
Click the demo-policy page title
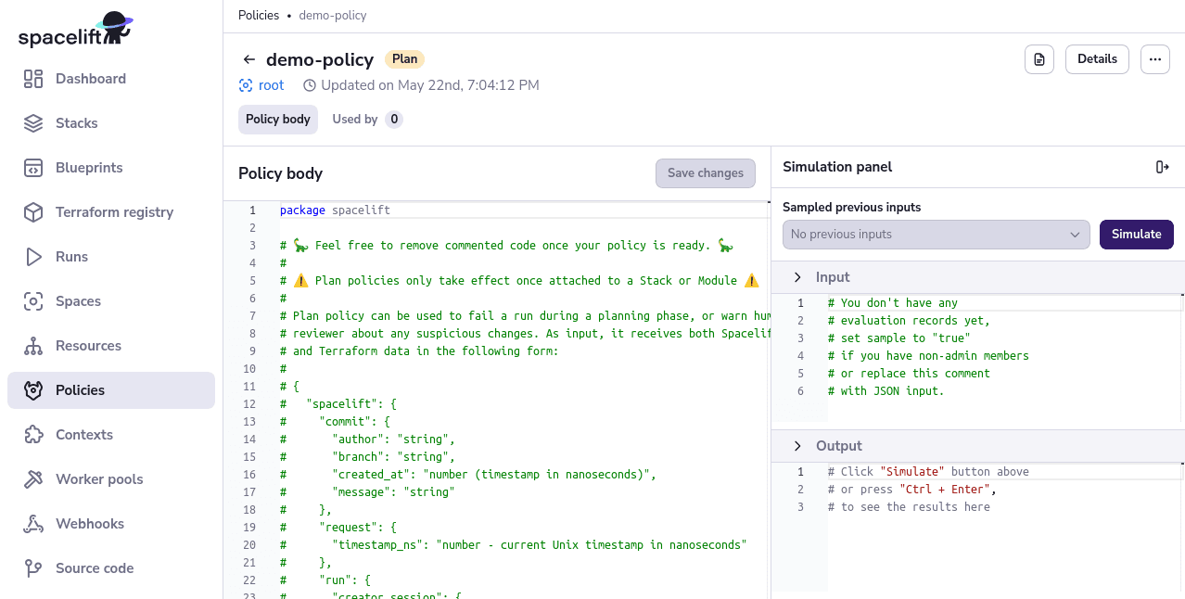pos(320,59)
